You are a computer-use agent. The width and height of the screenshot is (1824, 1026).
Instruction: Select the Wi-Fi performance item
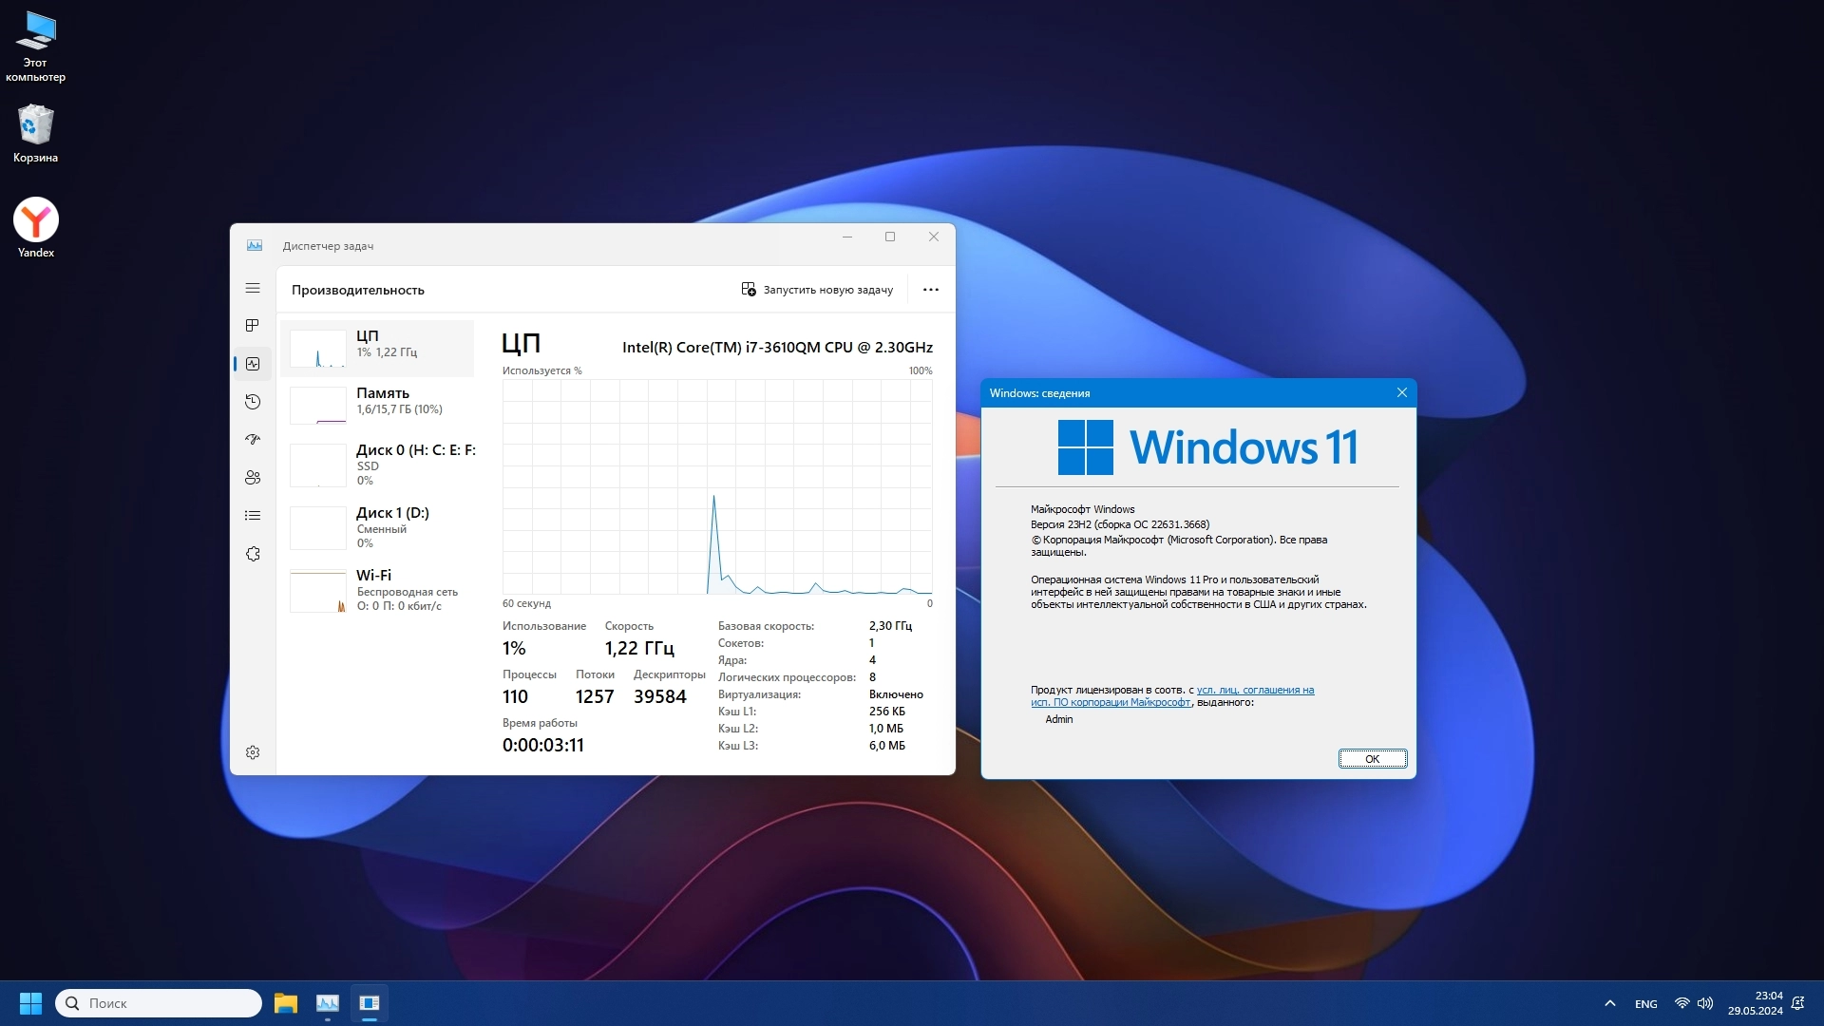tap(380, 590)
